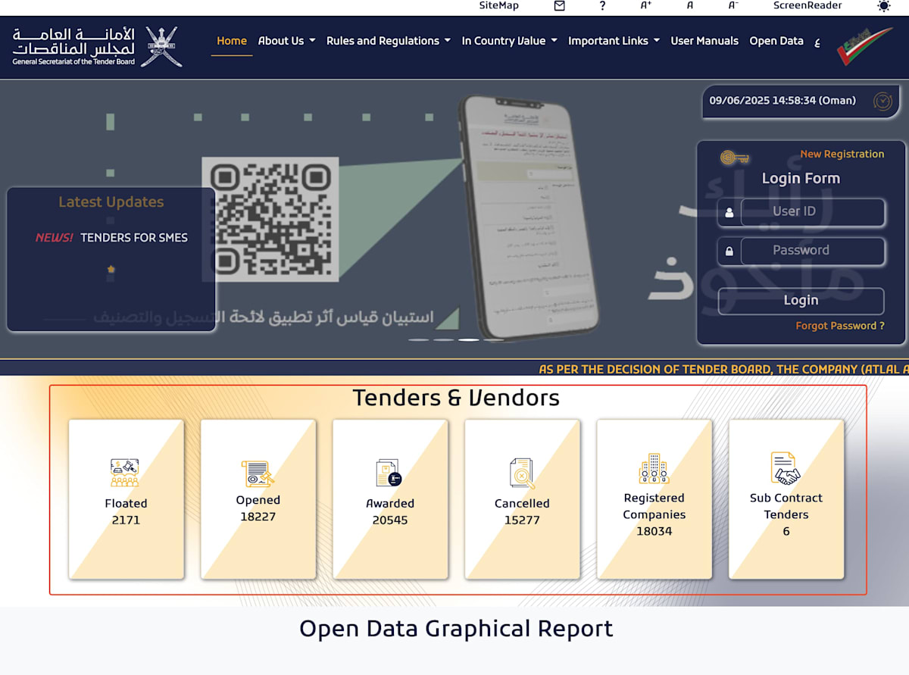Click the eTendering checkmark flag logo

[x=864, y=46]
